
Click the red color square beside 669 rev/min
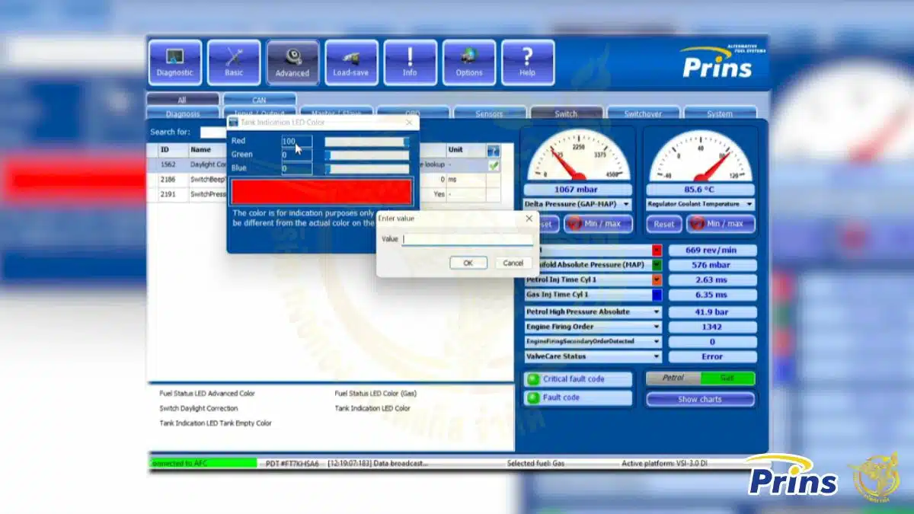[x=657, y=250]
